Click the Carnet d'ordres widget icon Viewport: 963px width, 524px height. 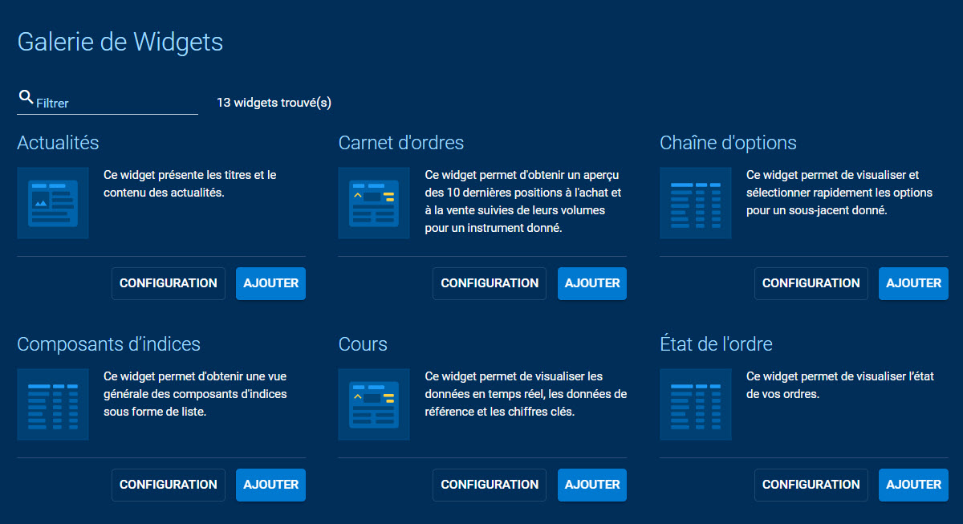(x=374, y=203)
